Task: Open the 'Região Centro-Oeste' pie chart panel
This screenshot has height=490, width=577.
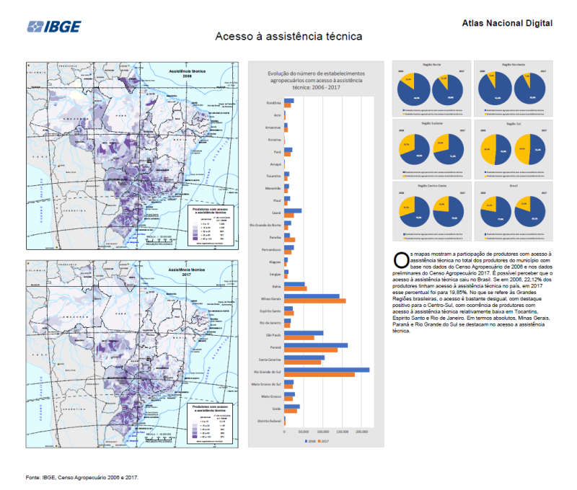Action: (x=431, y=211)
